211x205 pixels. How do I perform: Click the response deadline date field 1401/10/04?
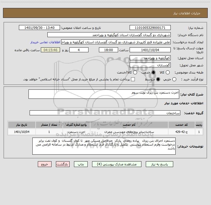pos(150,50)
